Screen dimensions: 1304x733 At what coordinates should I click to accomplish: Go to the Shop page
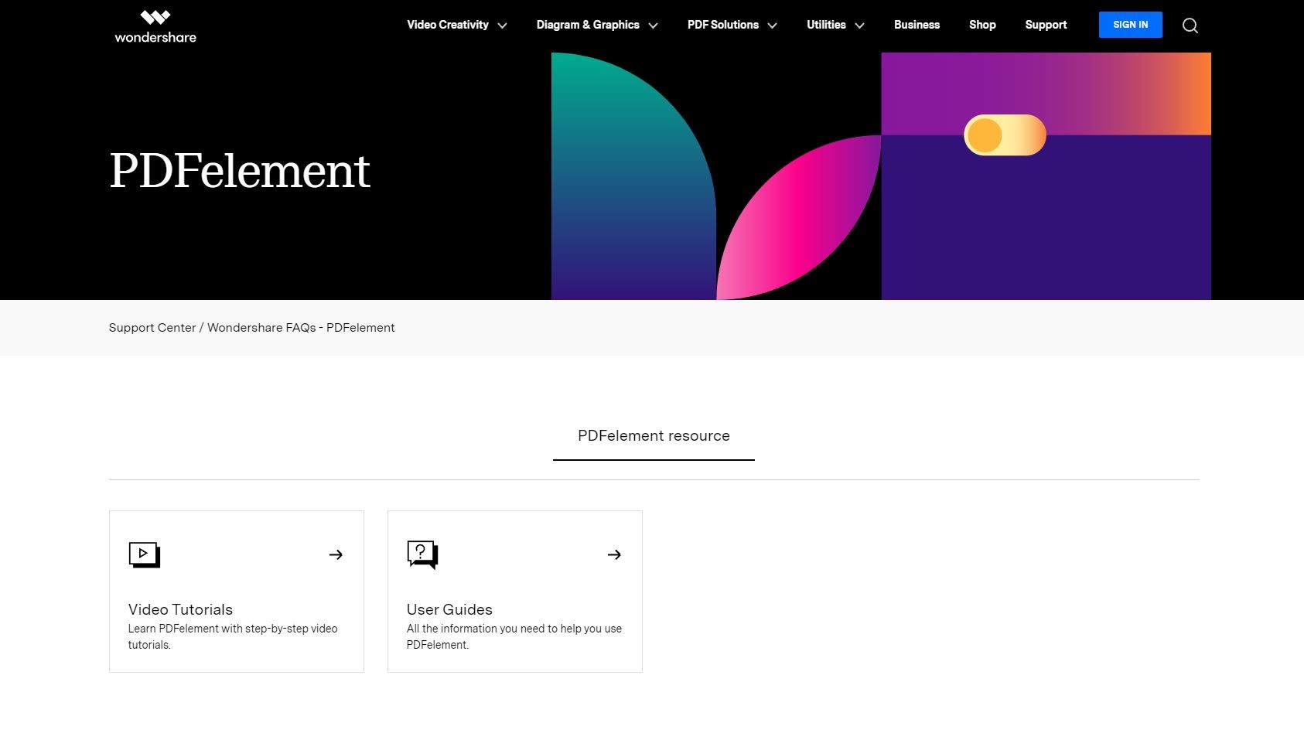pyautogui.click(x=982, y=25)
